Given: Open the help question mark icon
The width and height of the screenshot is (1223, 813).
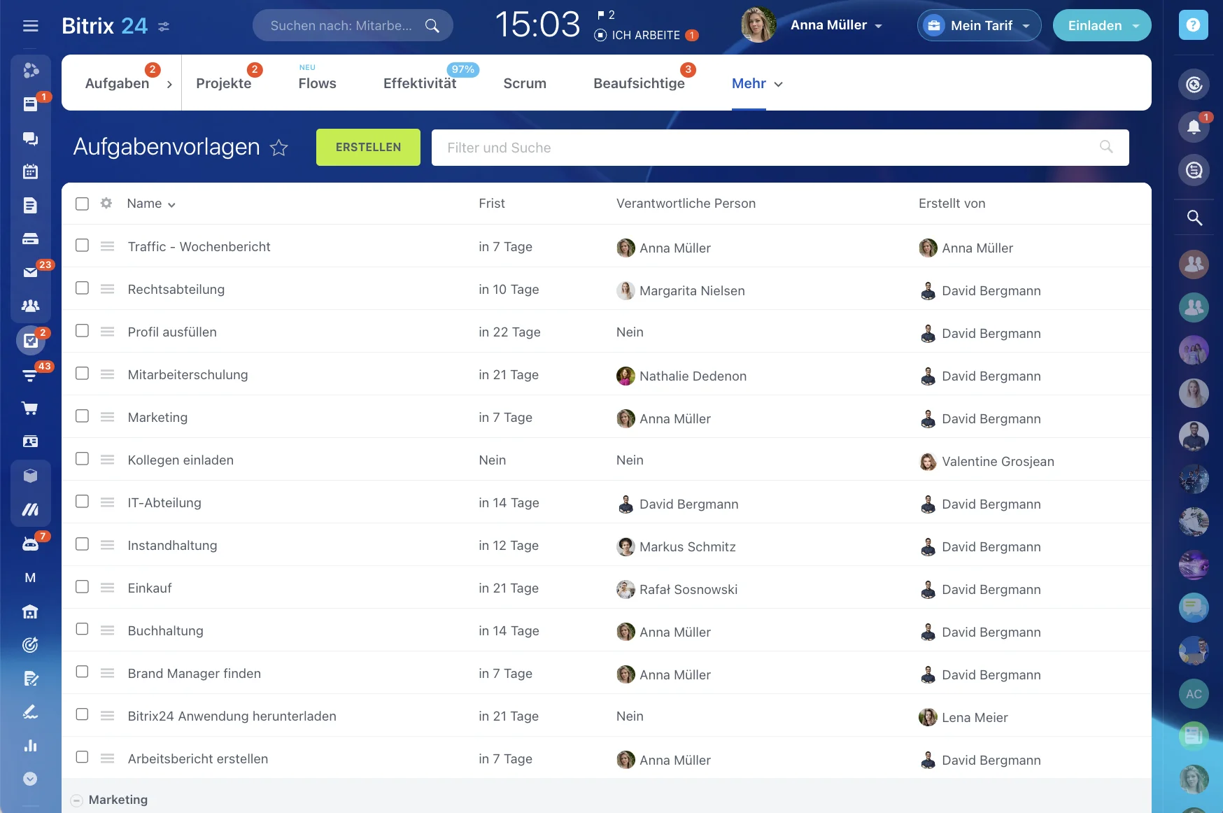Looking at the screenshot, I should (x=1193, y=25).
